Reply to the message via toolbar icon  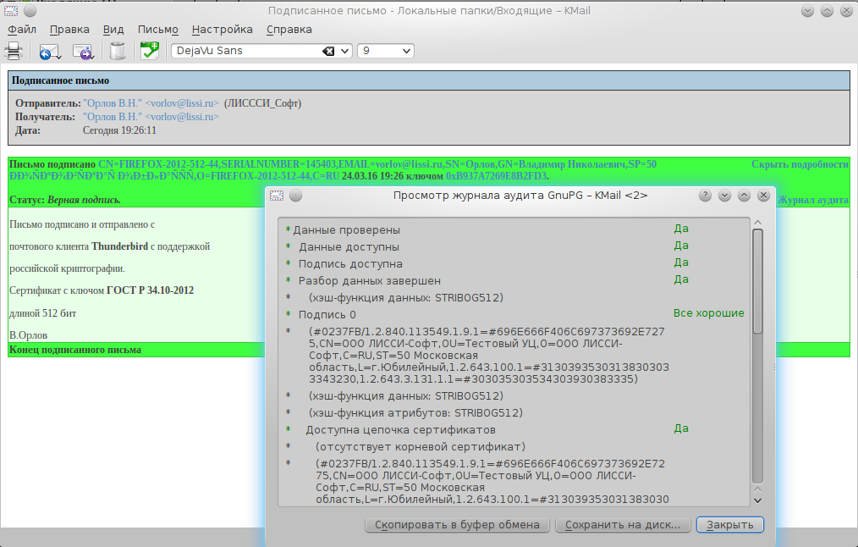49,52
